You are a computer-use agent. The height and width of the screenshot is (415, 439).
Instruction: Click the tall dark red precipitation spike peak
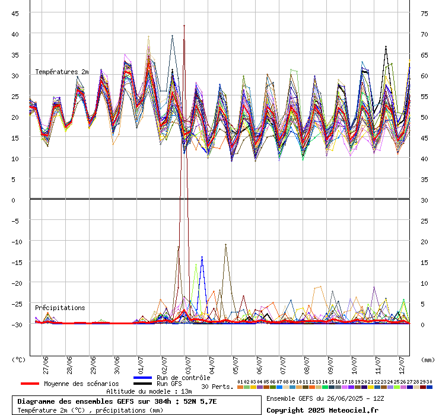tap(184, 25)
